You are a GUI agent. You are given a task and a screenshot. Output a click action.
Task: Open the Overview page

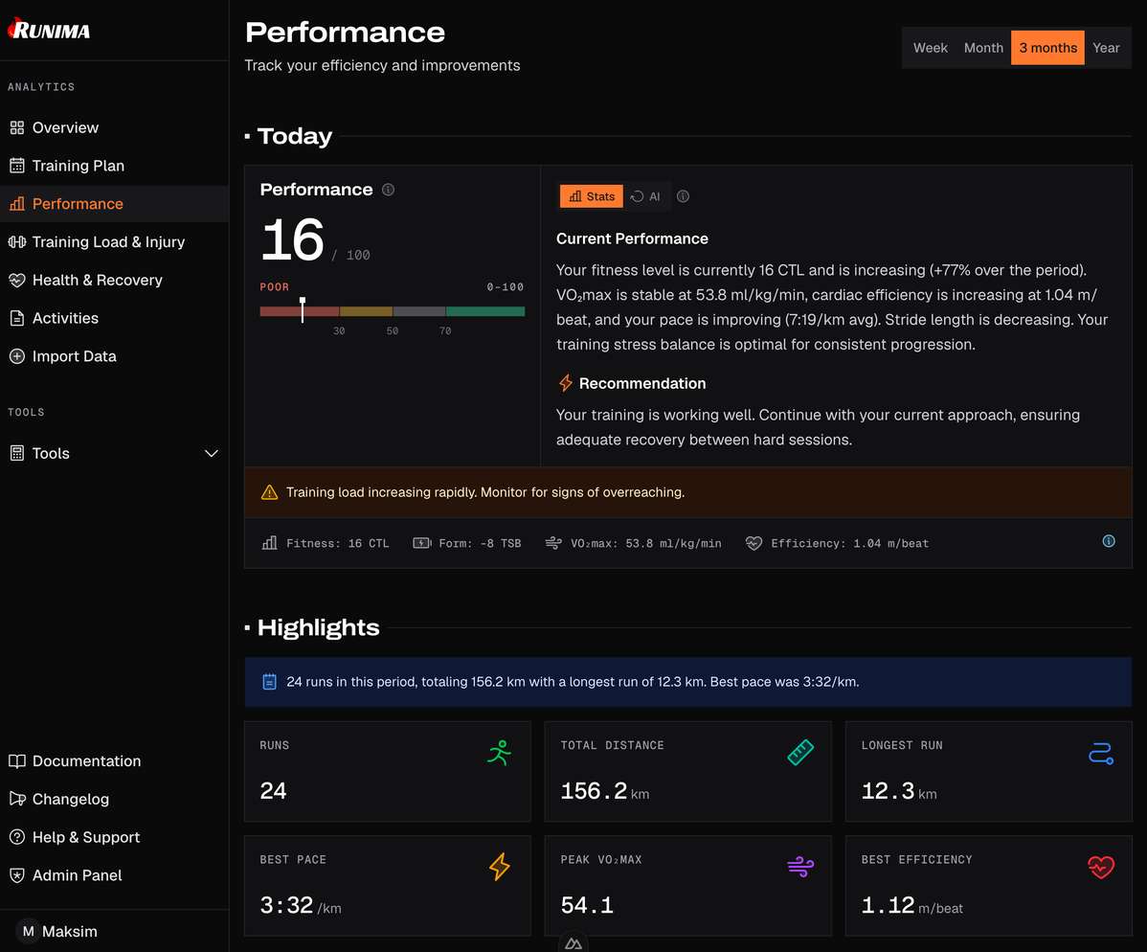point(114,127)
